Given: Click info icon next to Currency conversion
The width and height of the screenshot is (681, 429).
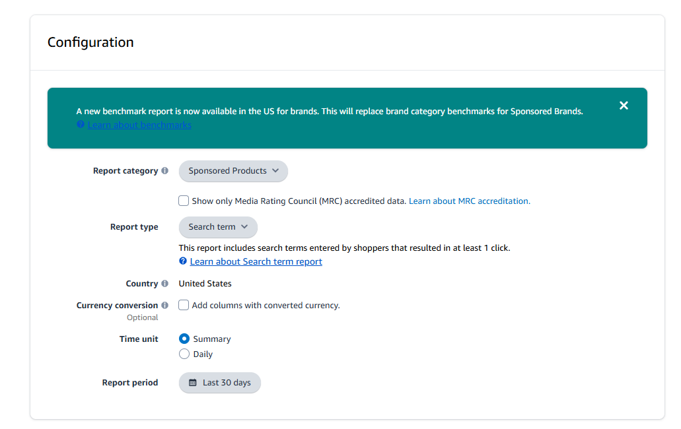Looking at the screenshot, I should (165, 305).
